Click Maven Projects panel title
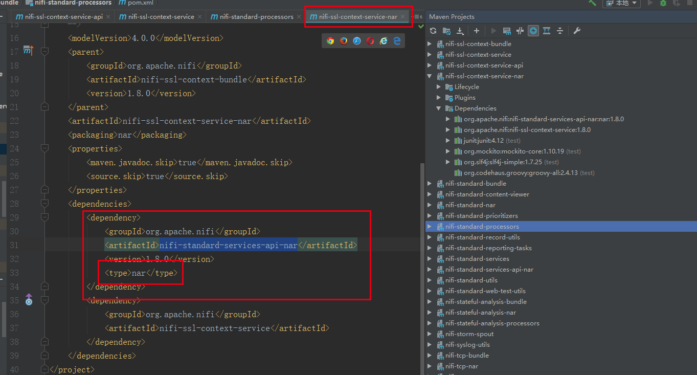The width and height of the screenshot is (697, 375). [452, 17]
